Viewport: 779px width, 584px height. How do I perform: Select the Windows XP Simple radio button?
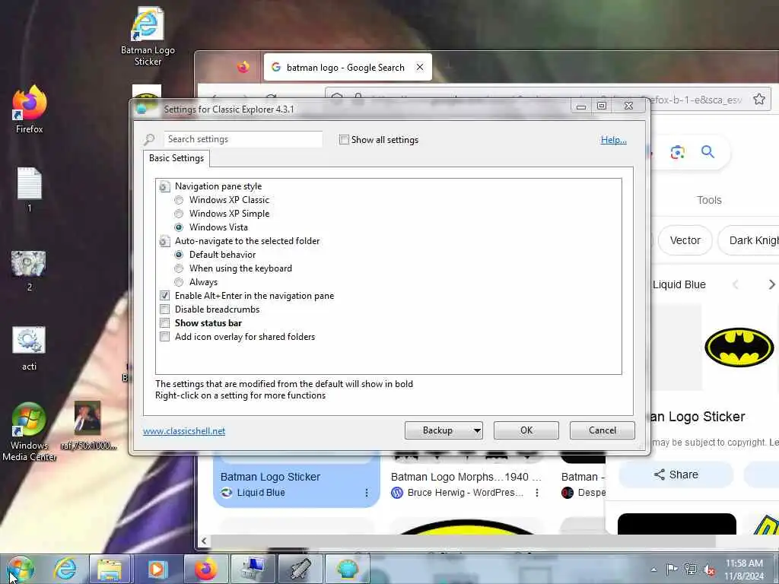tap(179, 214)
